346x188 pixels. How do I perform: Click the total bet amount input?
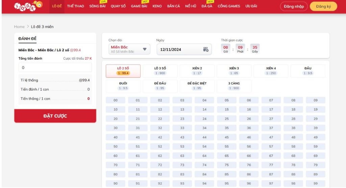(x=55, y=67)
